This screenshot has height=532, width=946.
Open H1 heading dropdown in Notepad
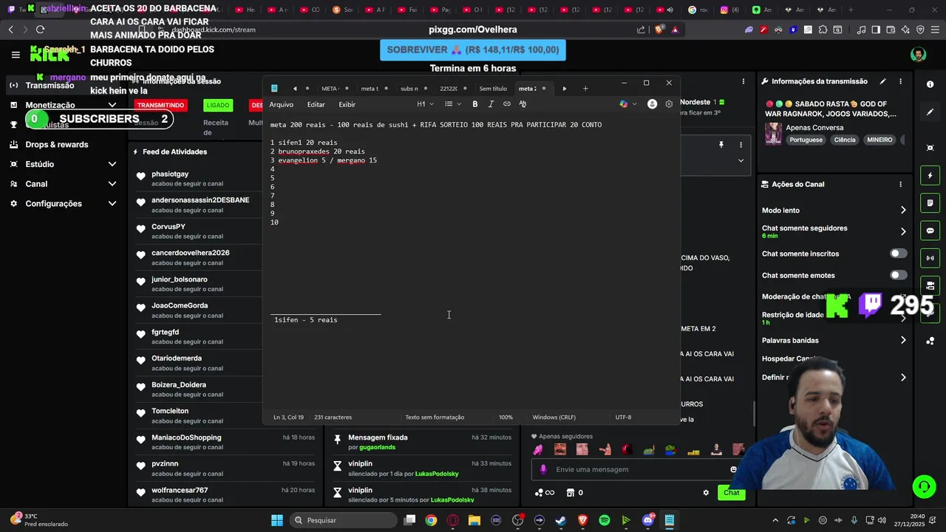tap(425, 104)
